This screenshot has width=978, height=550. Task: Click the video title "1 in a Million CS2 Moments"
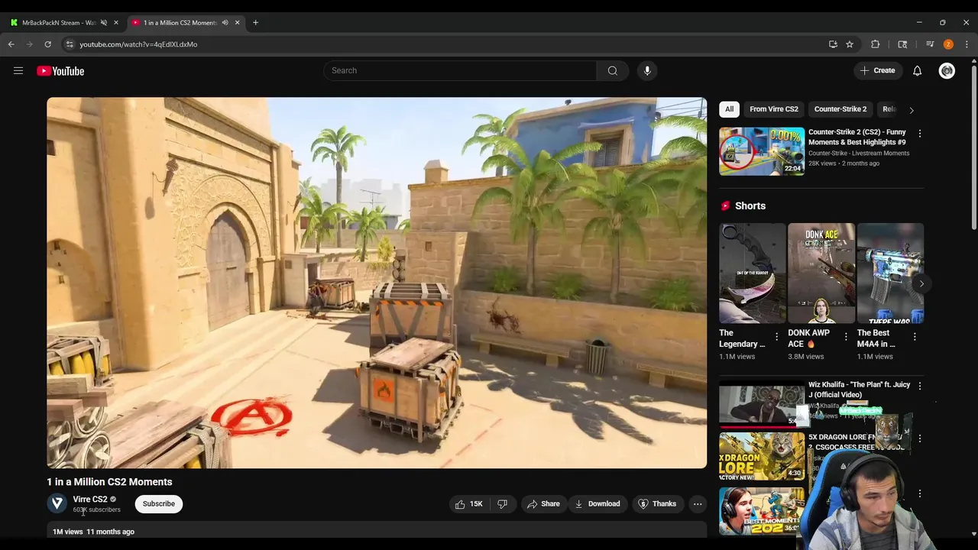tap(109, 482)
